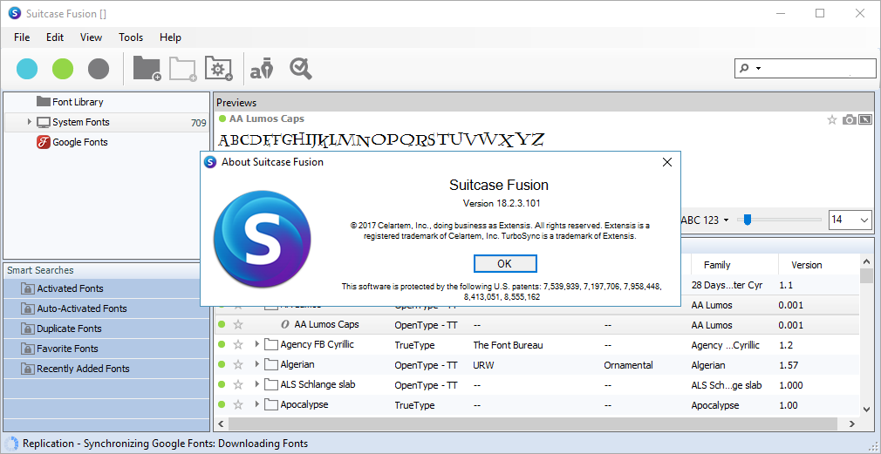Toggle green activation dot on AA Lumos Caps row
The height and width of the screenshot is (454, 881).
[x=222, y=324]
